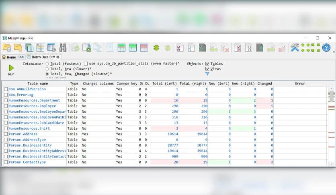Click the refresh icon in the toolbar
336x195 pixels.
pos(76,48)
